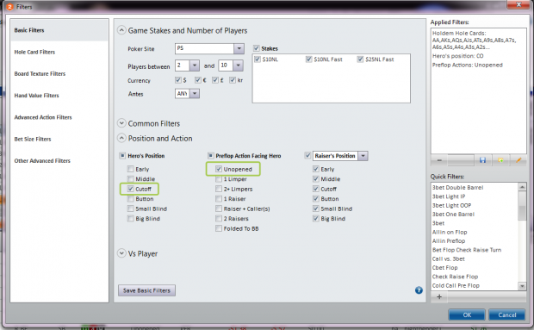
Task: Uncheck the $25NL Fast stake
Action: click(360, 59)
